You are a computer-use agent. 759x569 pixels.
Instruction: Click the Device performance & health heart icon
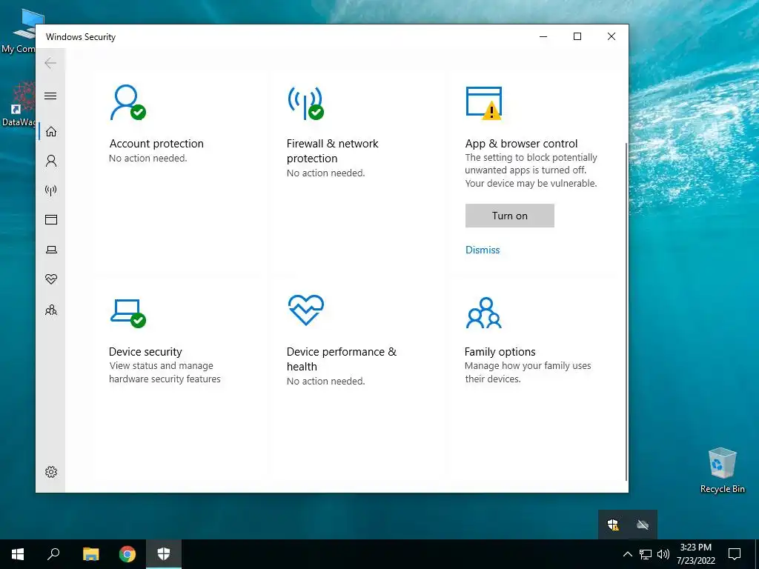click(306, 310)
